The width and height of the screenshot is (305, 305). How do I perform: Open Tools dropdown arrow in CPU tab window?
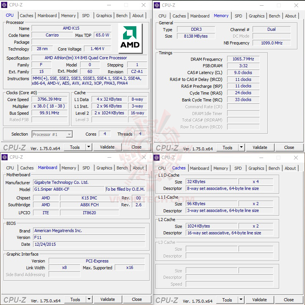(89, 147)
